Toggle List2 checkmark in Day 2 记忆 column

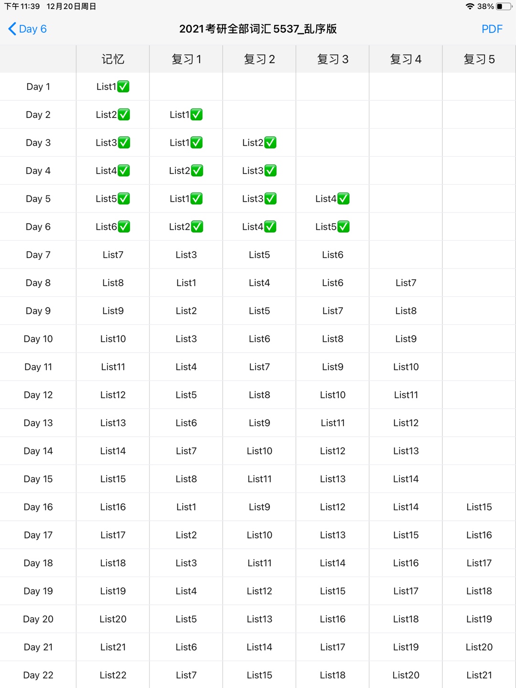[x=124, y=115]
